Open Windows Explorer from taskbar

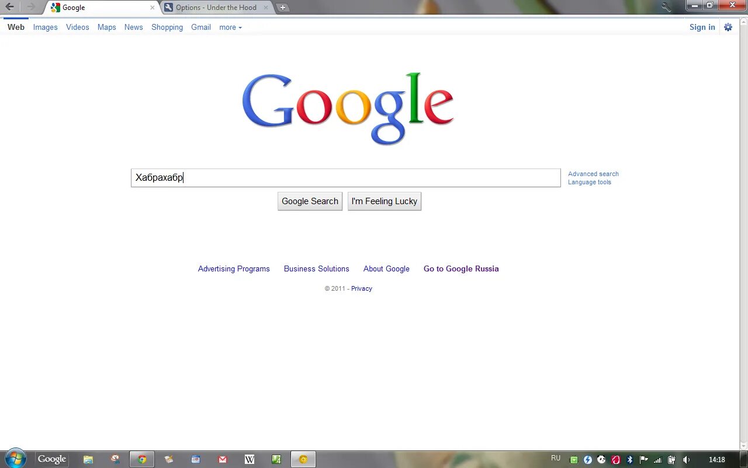pyautogui.click(x=88, y=459)
